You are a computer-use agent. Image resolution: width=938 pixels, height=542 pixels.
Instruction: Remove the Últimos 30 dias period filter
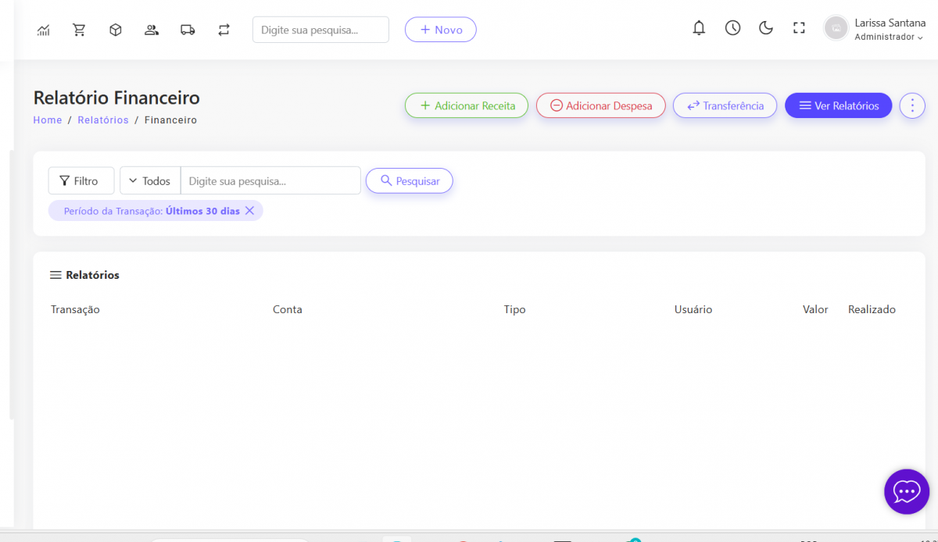(249, 211)
